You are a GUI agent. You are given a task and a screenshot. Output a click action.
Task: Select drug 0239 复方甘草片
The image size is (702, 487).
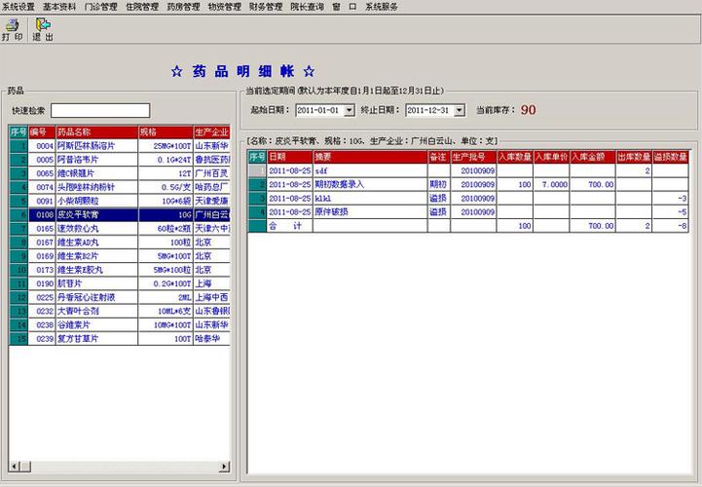pos(119,339)
